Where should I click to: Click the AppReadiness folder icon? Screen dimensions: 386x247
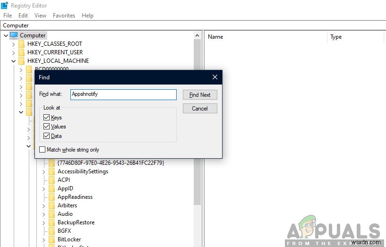(51, 197)
